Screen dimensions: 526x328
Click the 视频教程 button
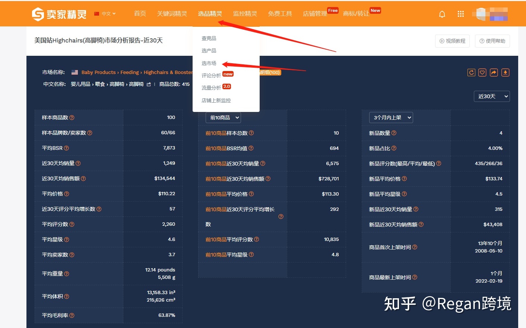[x=453, y=41]
